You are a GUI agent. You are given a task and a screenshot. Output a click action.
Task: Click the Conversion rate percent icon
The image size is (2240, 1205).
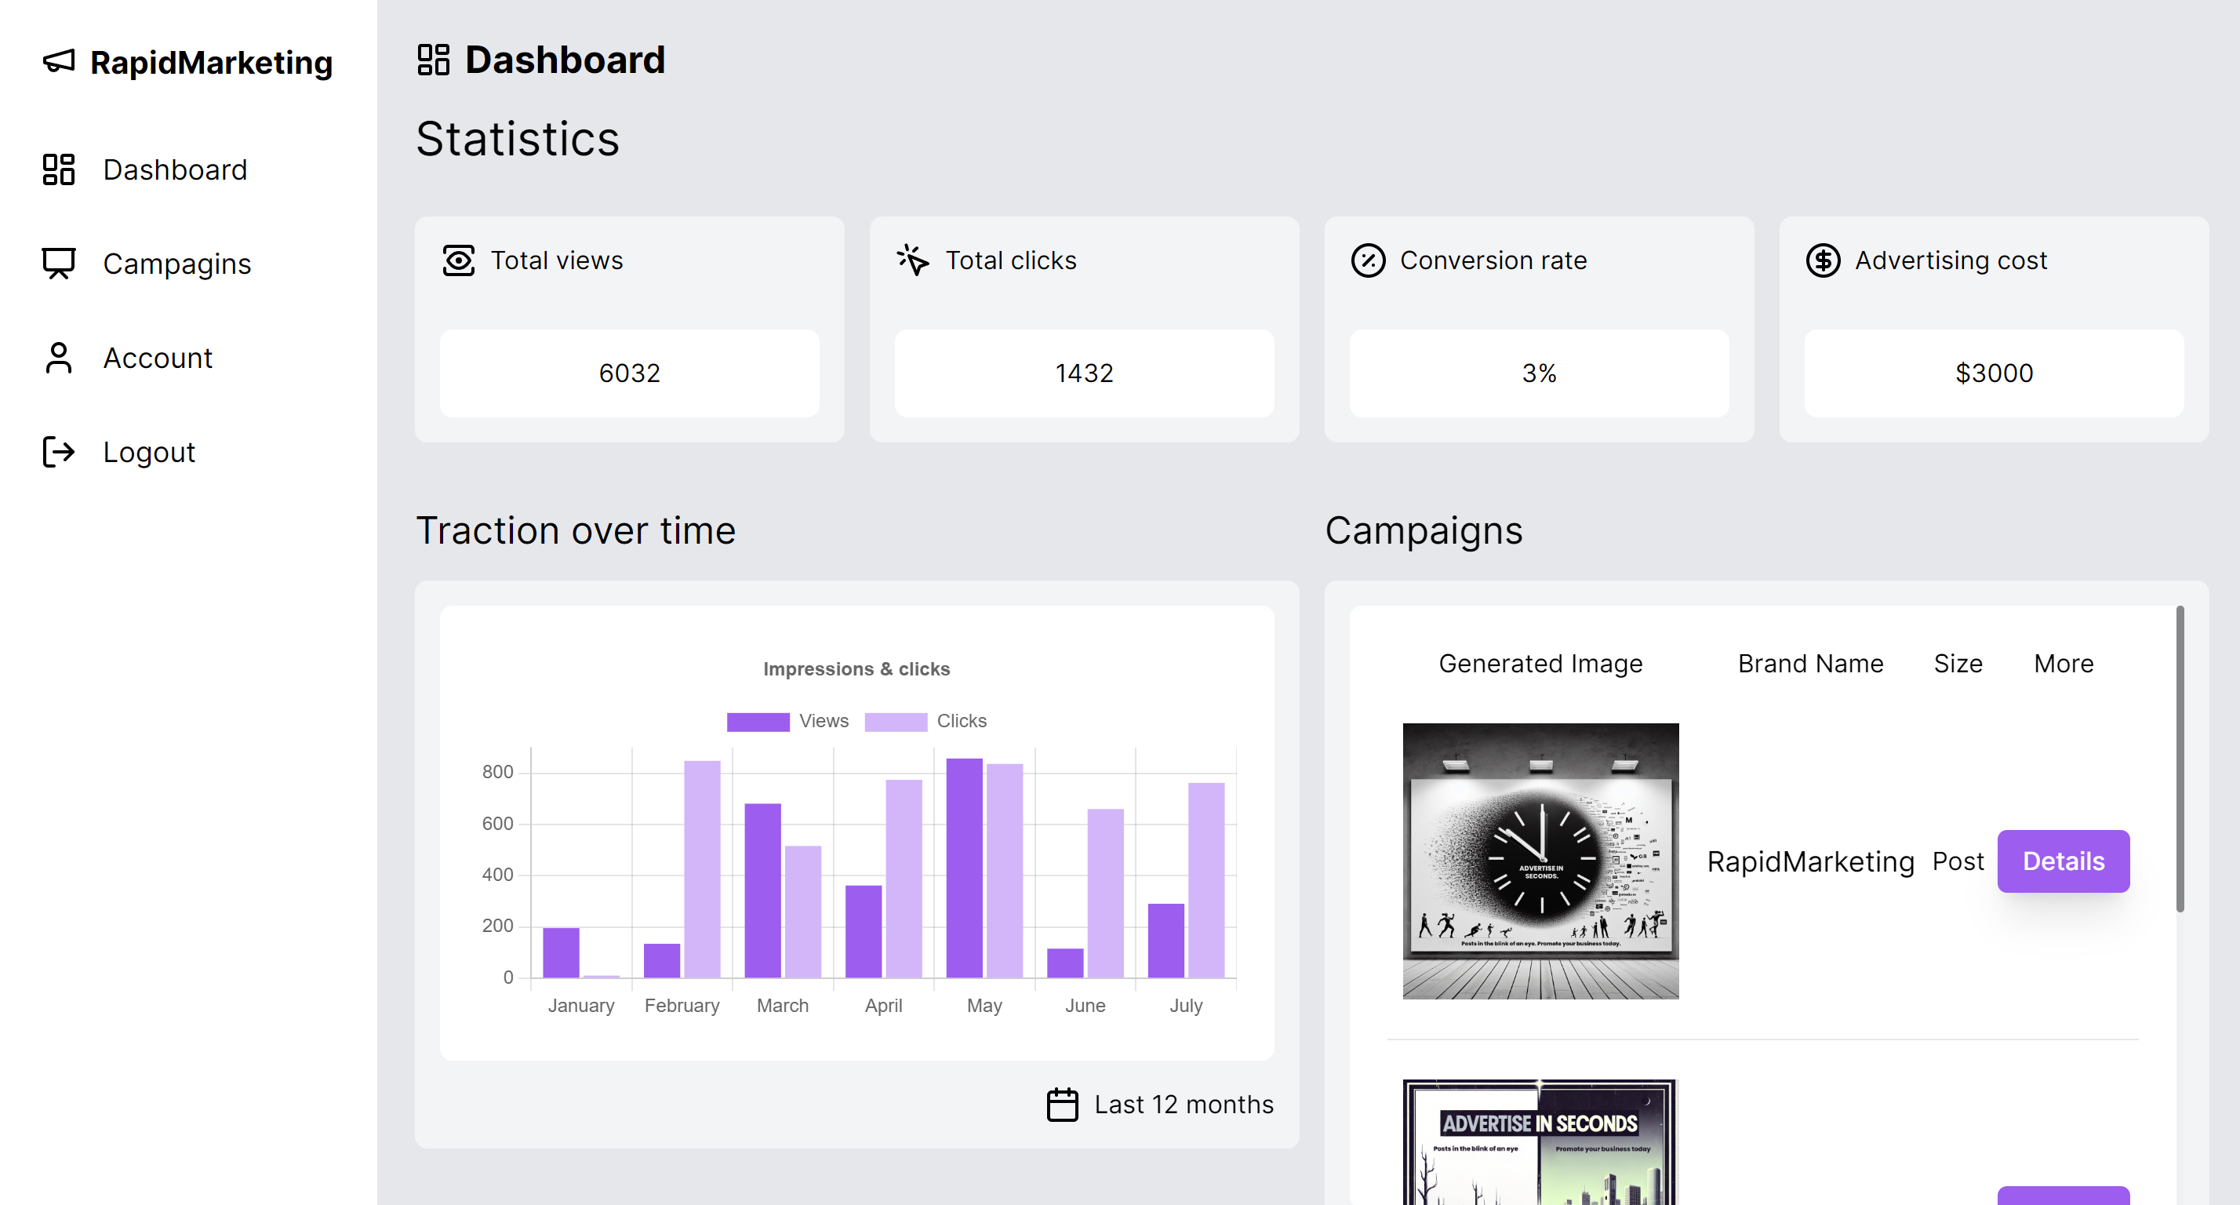point(1368,260)
